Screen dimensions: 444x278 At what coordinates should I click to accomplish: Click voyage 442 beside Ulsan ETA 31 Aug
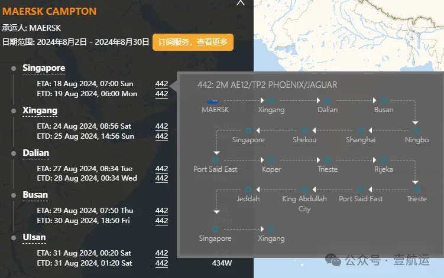pos(161,253)
